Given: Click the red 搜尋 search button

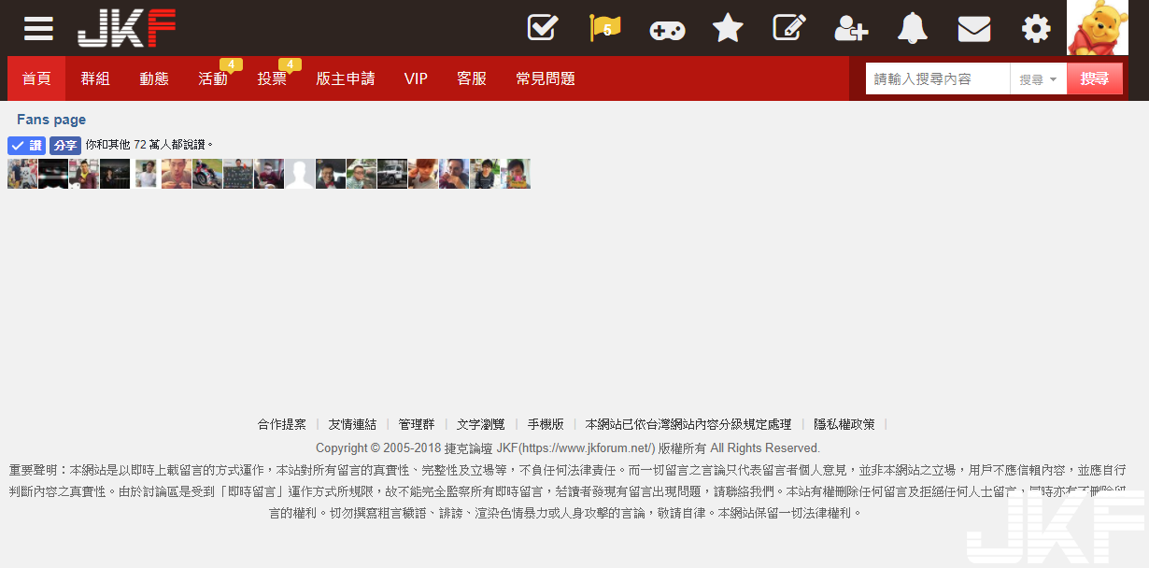Looking at the screenshot, I should 1094,79.
